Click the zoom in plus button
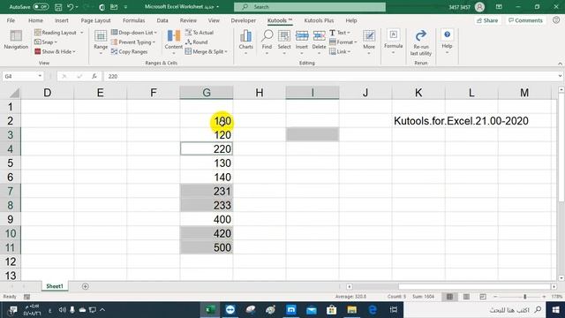 pos(544,297)
